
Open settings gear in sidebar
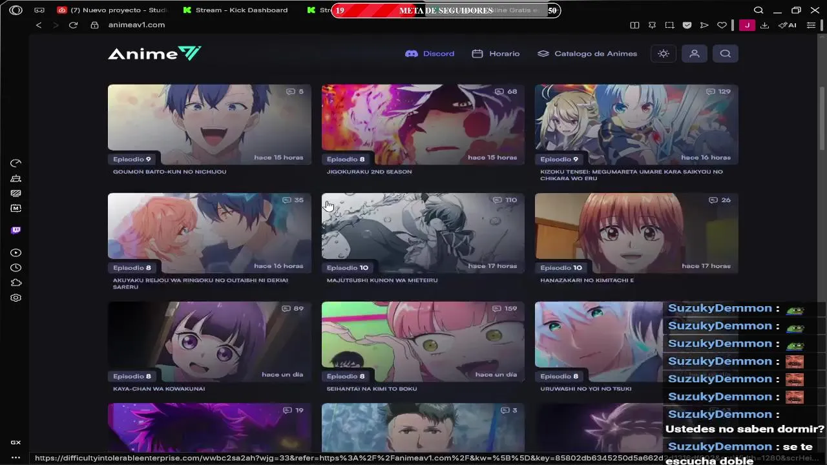(16, 298)
